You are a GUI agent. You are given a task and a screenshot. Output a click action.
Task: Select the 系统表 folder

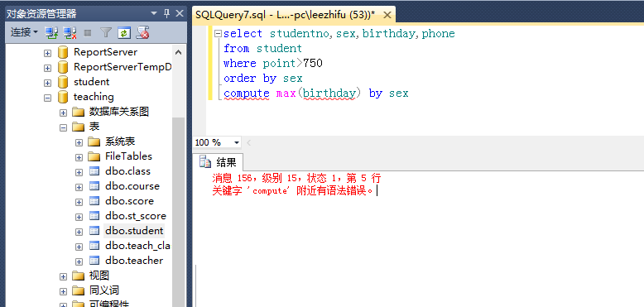[x=120, y=142]
